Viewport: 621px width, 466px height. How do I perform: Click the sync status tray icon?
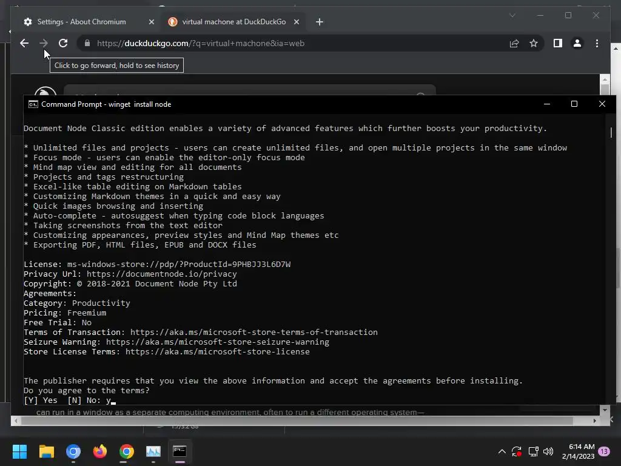coord(517,451)
